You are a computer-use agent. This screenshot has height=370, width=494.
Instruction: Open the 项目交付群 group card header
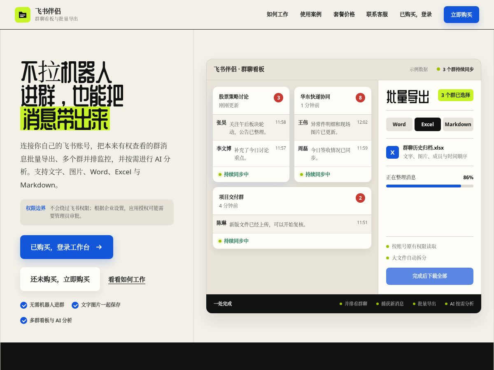(x=292, y=201)
